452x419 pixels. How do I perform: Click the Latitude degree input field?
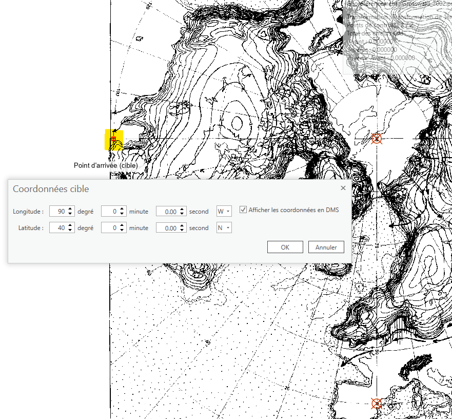coord(58,227)
